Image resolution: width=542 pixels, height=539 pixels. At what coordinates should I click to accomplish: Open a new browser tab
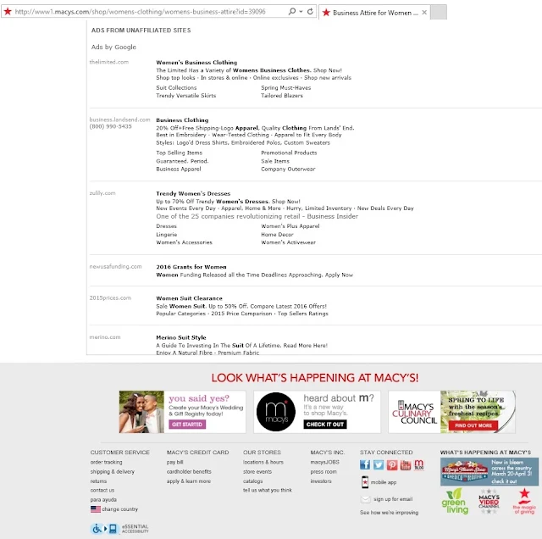[439, 12]
